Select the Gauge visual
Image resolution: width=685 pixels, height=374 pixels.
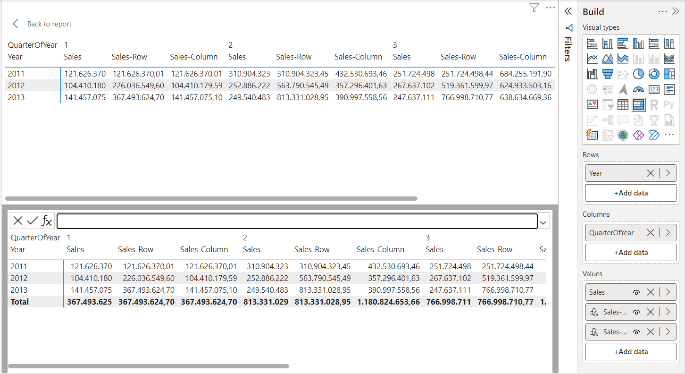click(x=638, y=89)
